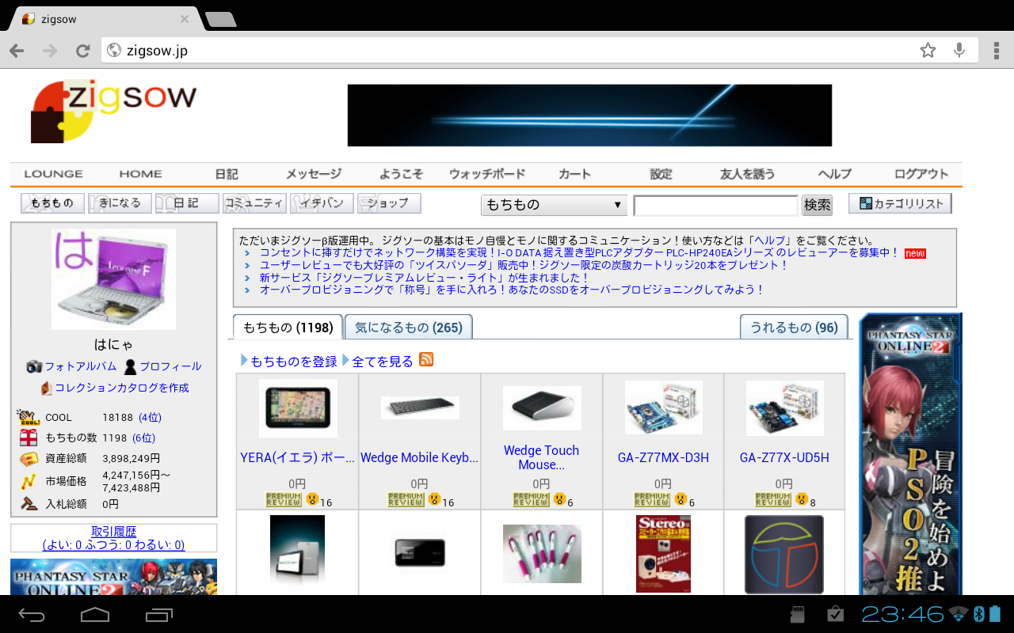Open the もちものを登録 link
1014x633 pixels.
click(294, 361)
